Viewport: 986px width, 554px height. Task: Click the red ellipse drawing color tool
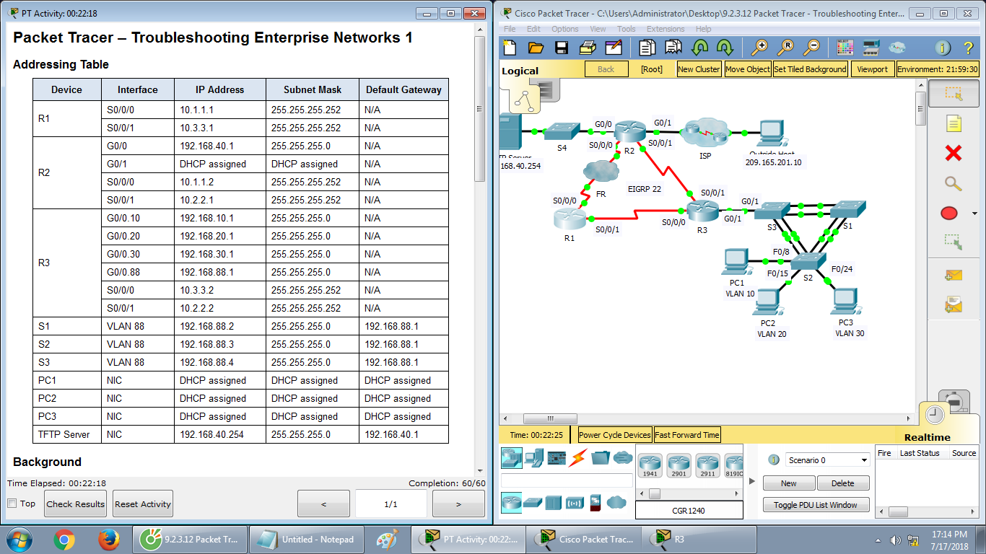(x=949, y=213)
